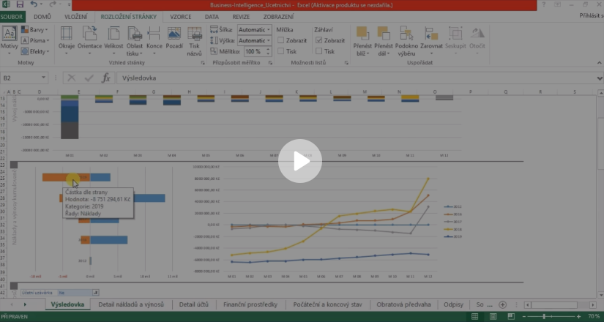Screen dimensions: 604x322
Task: Open the Efekty theme effects dropdown
Action: (35, 51)
